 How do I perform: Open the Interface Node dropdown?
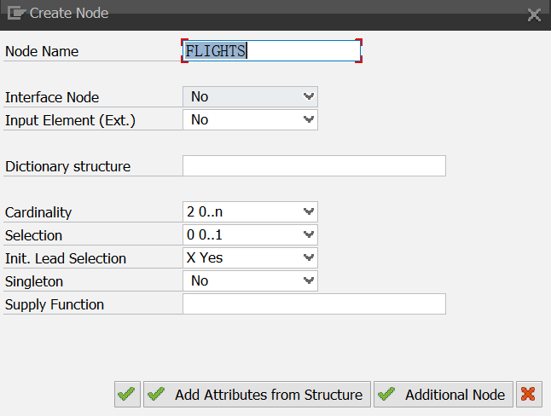[250, 96]
